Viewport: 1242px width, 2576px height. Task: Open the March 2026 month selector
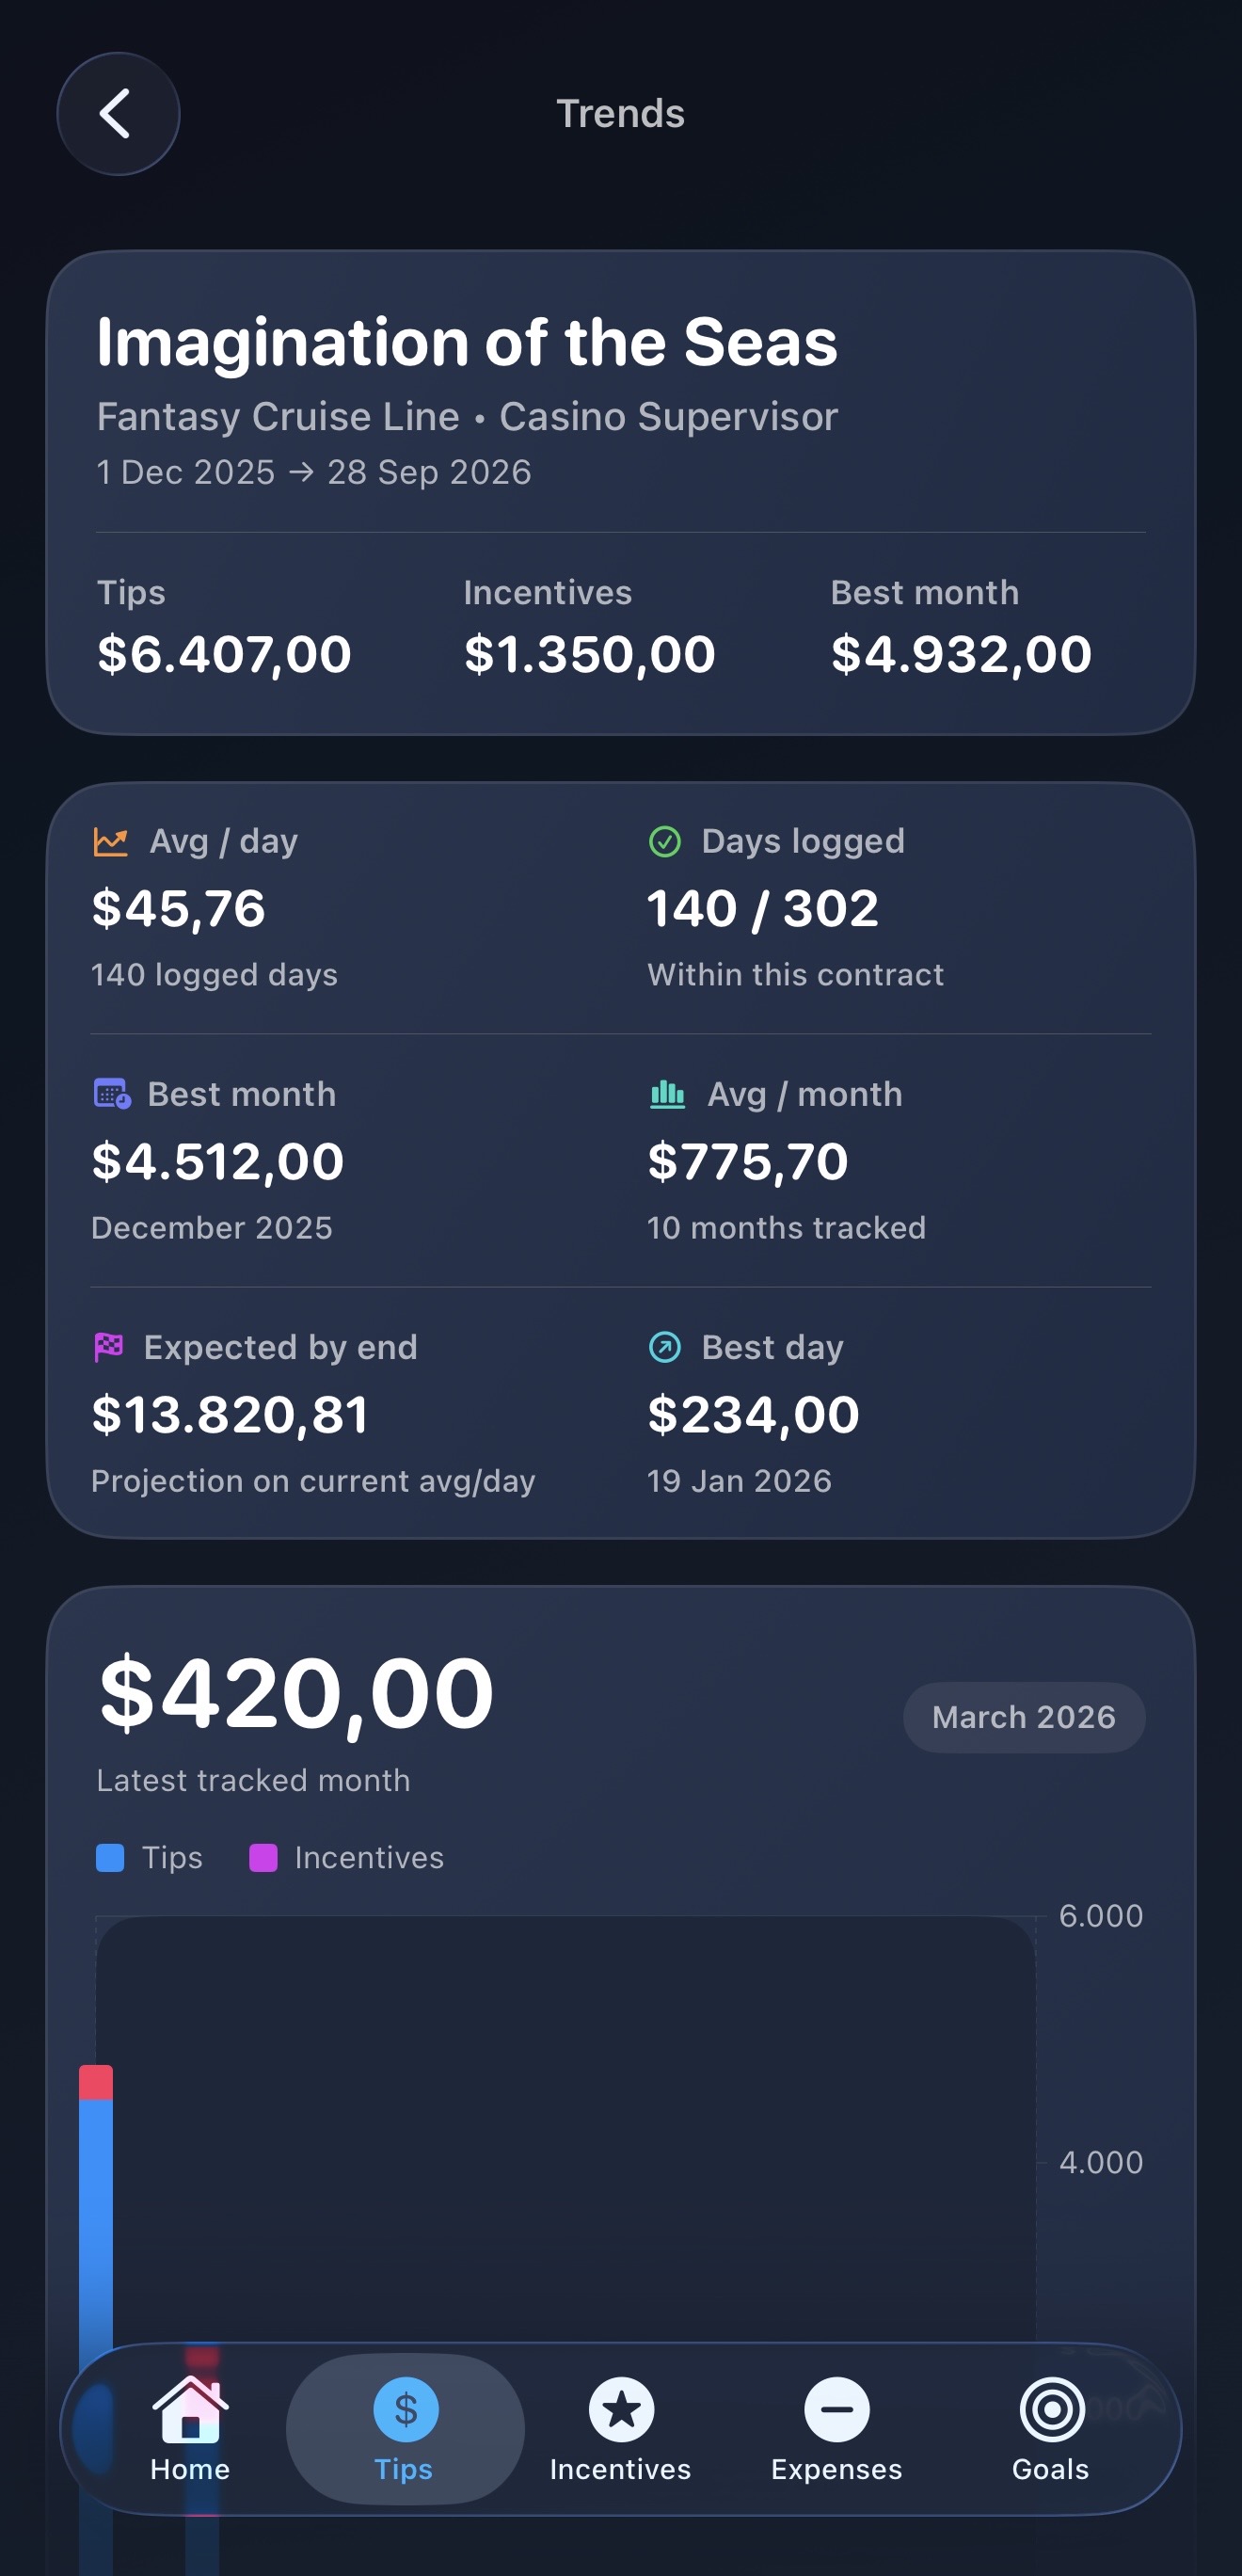(1023, 1717)
